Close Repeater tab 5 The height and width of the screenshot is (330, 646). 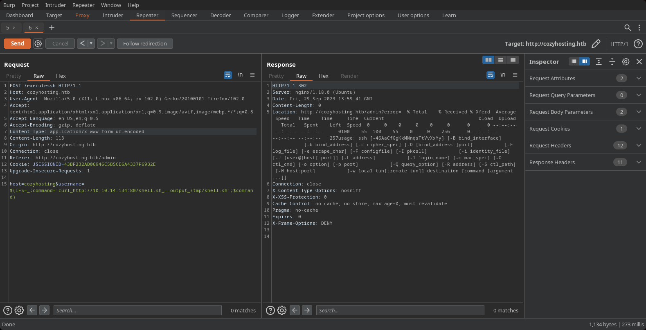[14, 27]
